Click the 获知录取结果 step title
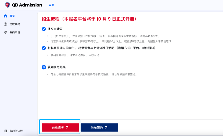The image size is (223, 136). (56, 67)
